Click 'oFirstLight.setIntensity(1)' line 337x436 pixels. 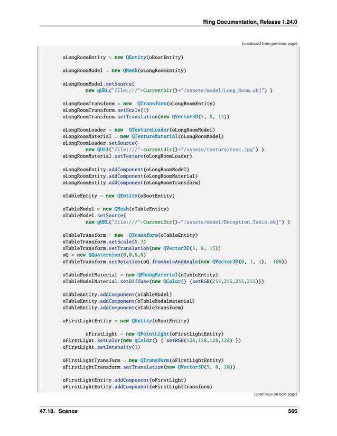click(101, 347)
